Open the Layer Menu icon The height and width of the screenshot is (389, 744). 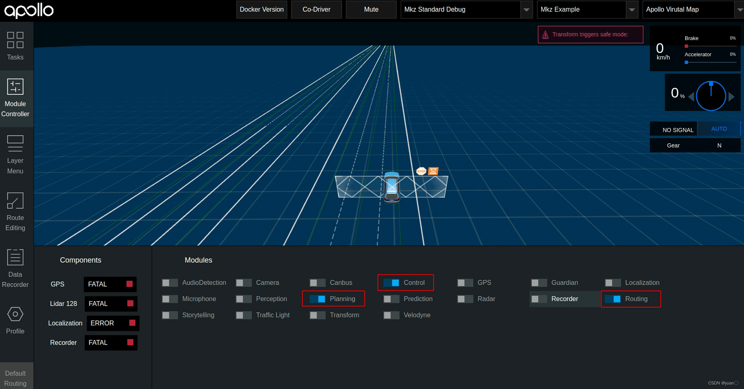pos(15,144)
